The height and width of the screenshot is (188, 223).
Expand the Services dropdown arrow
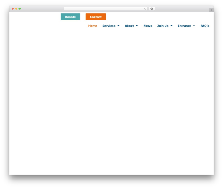(118, 26)
